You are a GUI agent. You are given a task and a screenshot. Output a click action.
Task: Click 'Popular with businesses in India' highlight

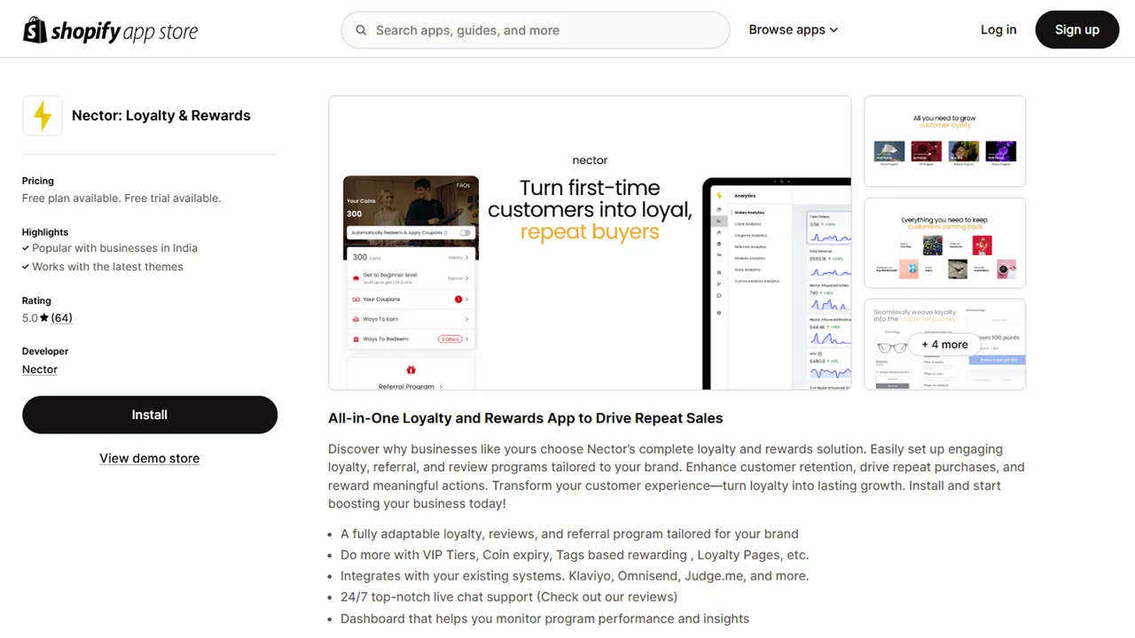pos(115,248)
